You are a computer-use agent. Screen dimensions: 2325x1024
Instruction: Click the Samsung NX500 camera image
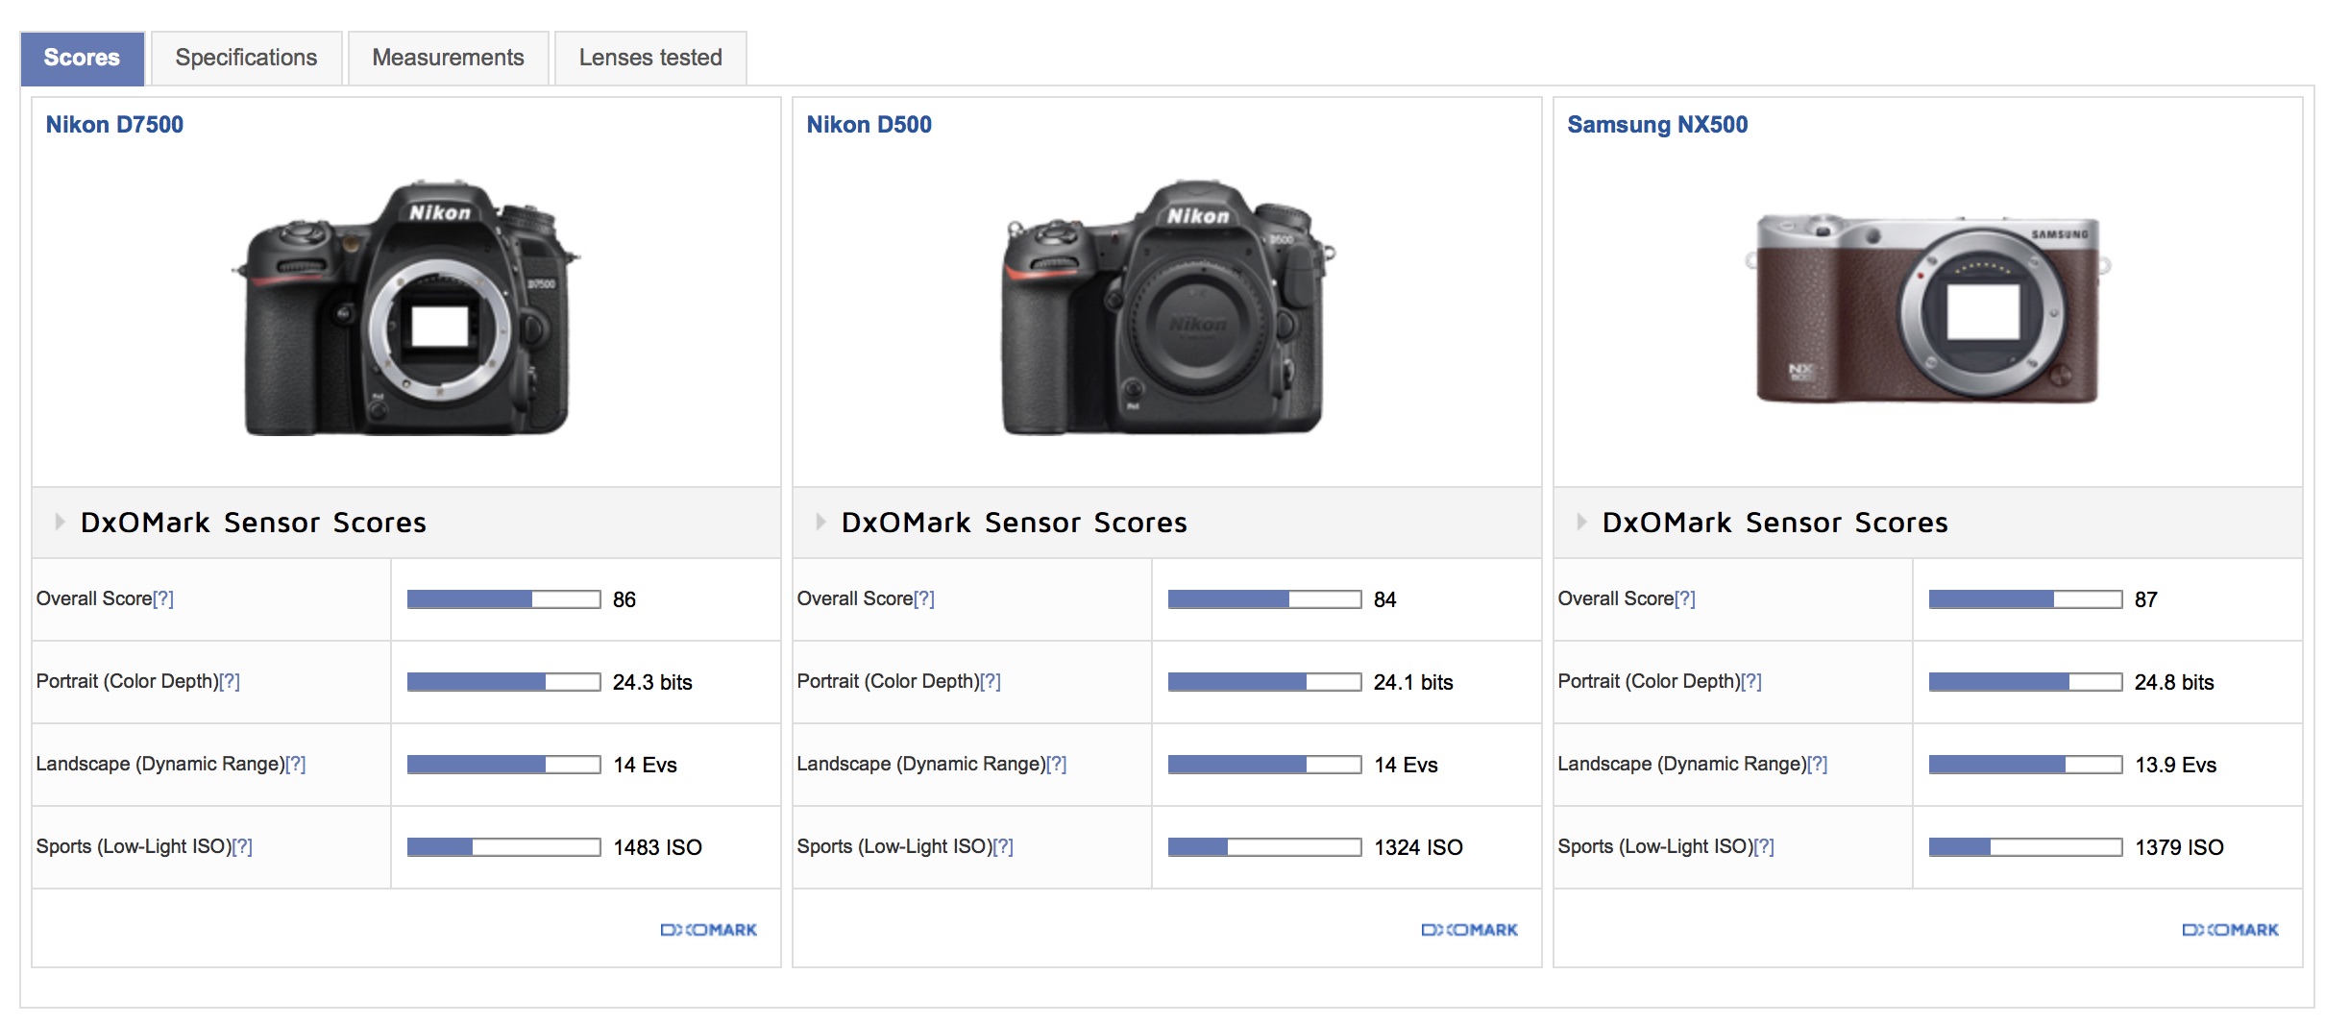pyautogui.click(x=1926, y=309)
